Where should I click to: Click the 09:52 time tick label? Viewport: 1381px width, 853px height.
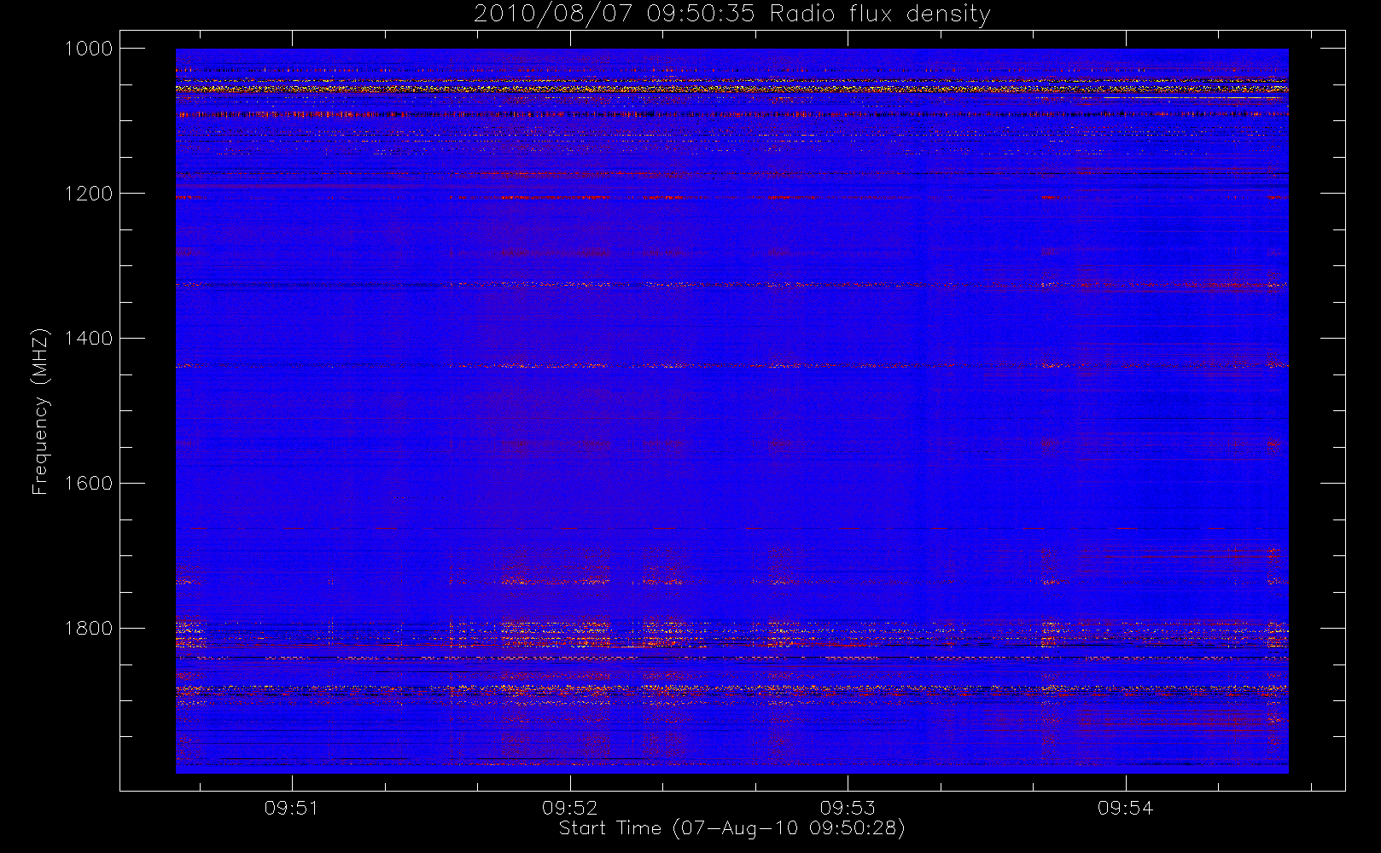click(x=569, y=808)
